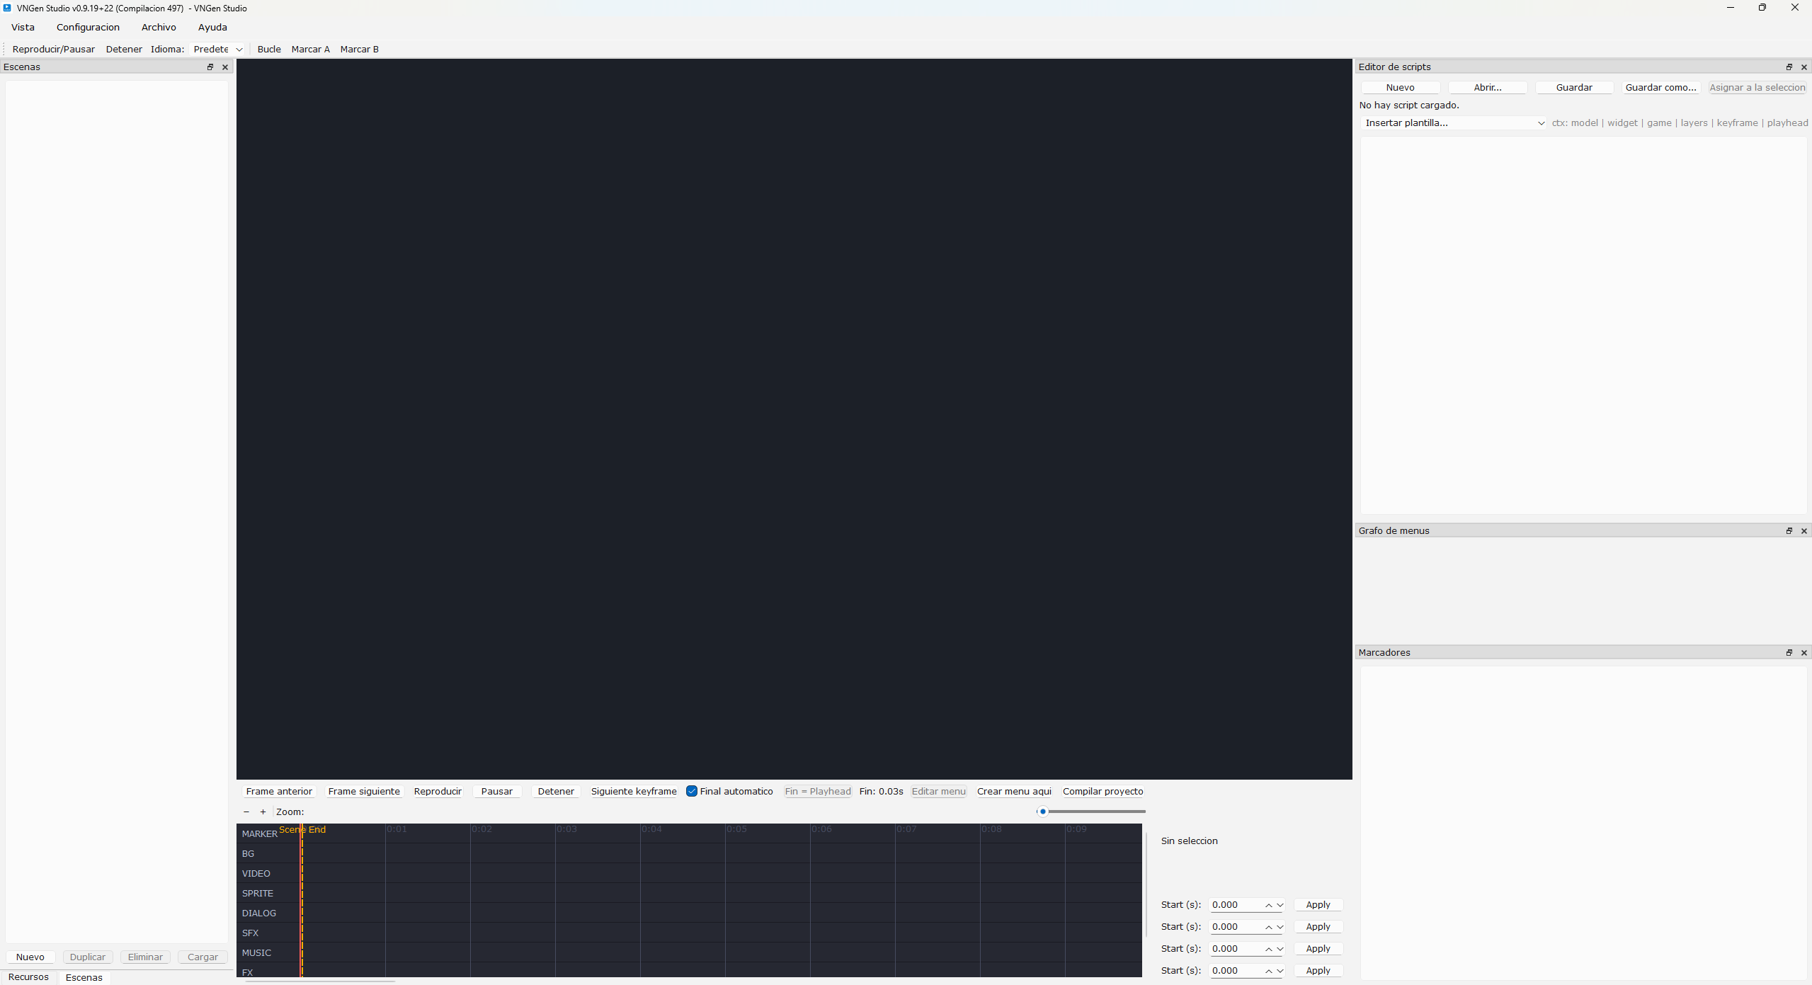Float the Marcadores panel

click(x=1789, y=653)
